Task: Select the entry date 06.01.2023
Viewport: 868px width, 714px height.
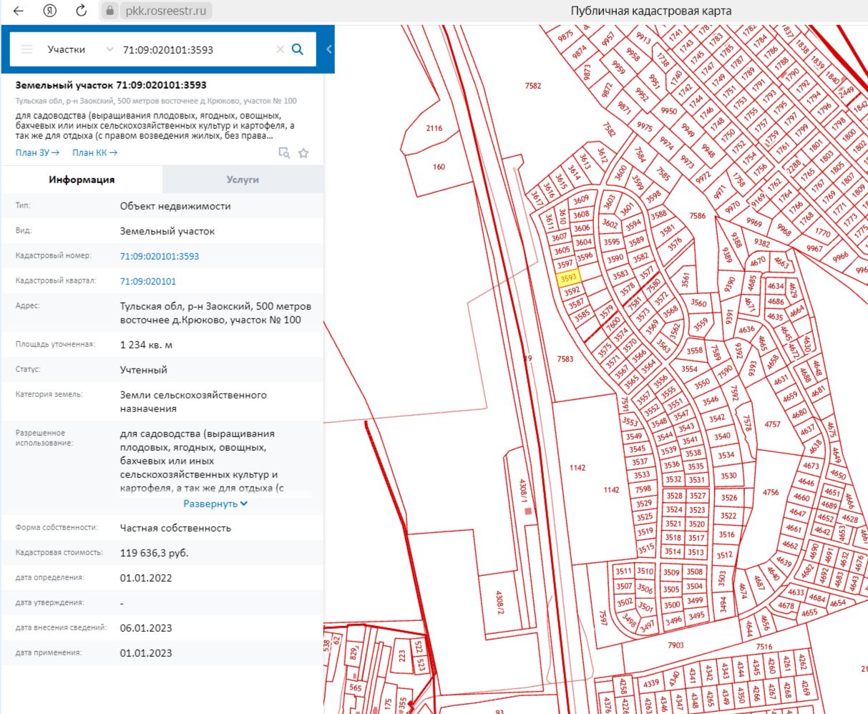Action: (x=146, y=628)
